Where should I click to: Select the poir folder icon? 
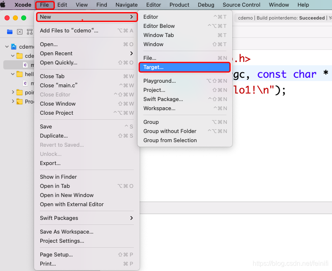click(20, 92)
